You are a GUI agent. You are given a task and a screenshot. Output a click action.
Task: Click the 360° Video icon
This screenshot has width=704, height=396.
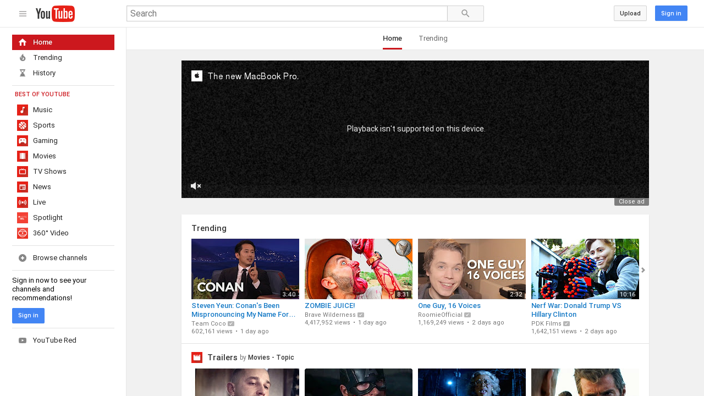click(x=23, y=233)
